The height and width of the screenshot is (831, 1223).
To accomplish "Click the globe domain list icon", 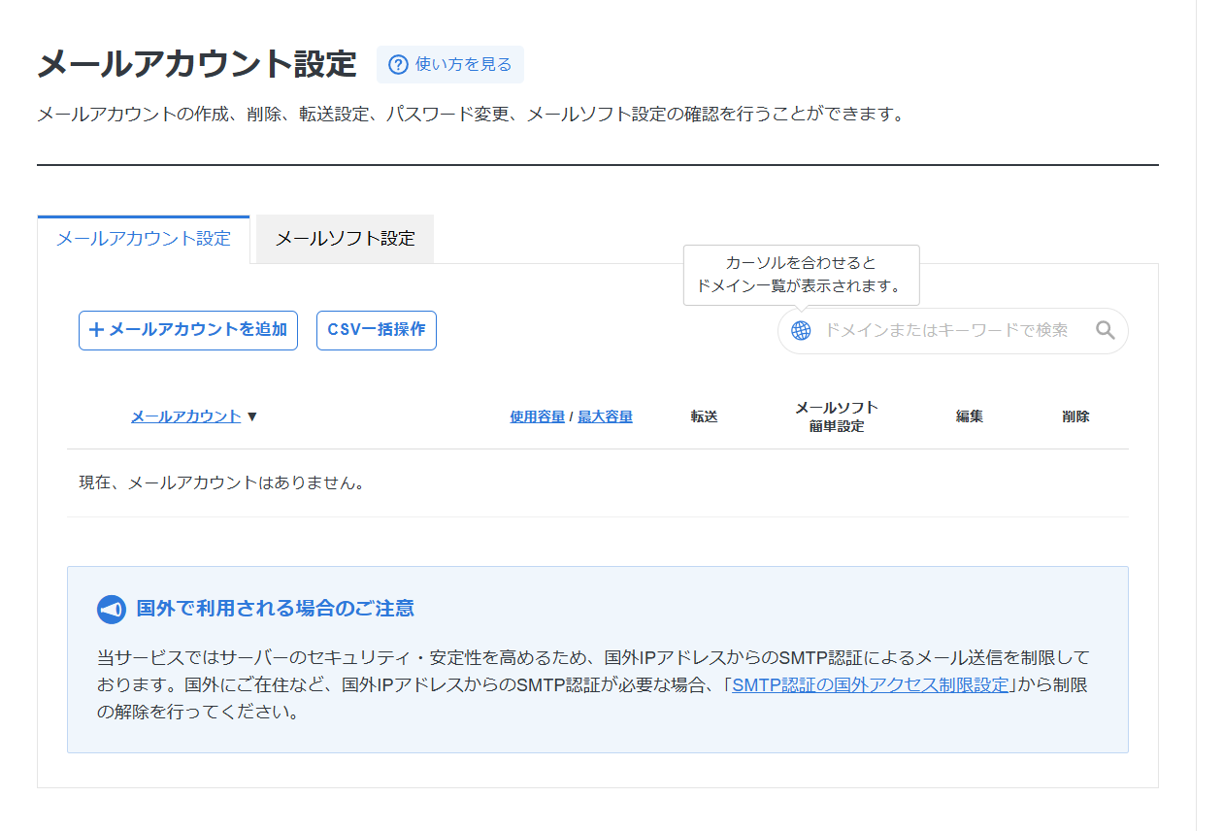I will coord(801,331).
